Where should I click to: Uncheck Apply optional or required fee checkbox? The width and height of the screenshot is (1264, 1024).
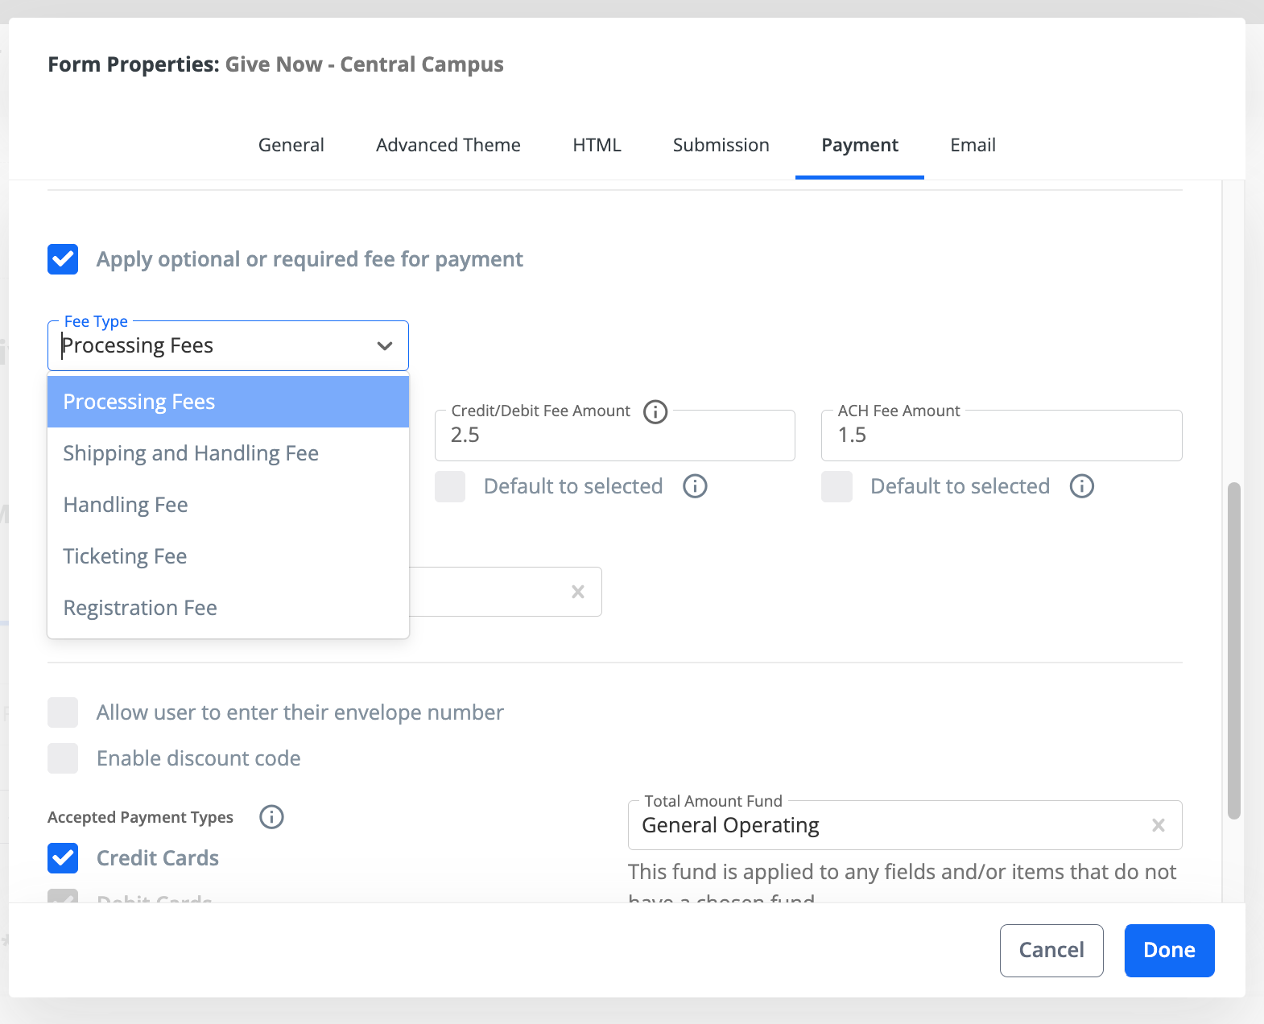point(63,259)
